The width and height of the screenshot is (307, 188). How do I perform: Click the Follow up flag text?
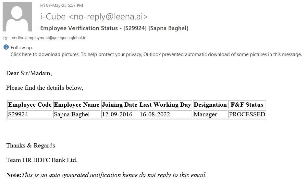(22, 48)
